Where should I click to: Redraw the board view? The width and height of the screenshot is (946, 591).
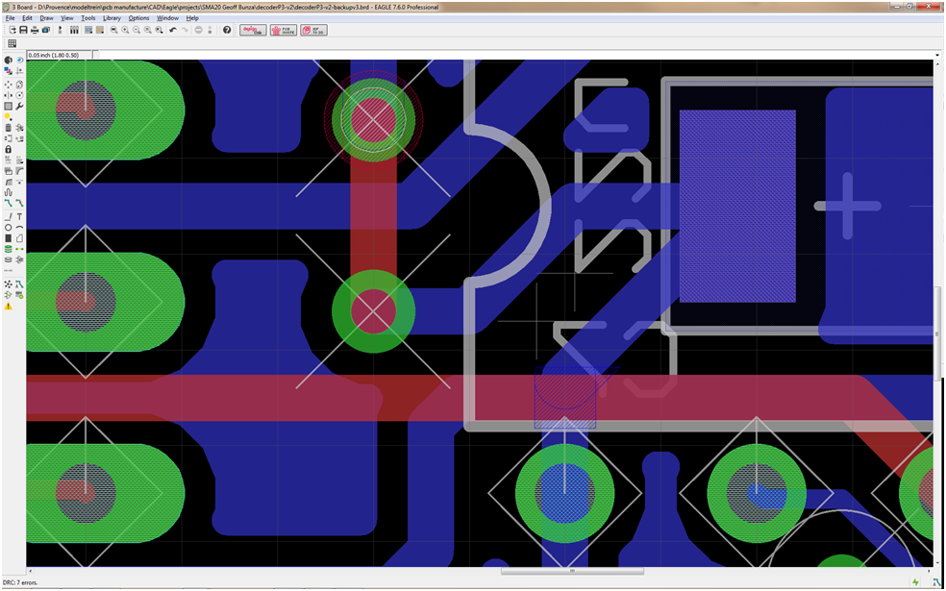click(x=147, y=30)
